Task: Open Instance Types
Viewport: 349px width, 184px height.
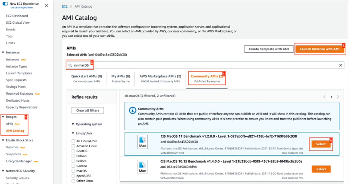Action: [17, 66]
